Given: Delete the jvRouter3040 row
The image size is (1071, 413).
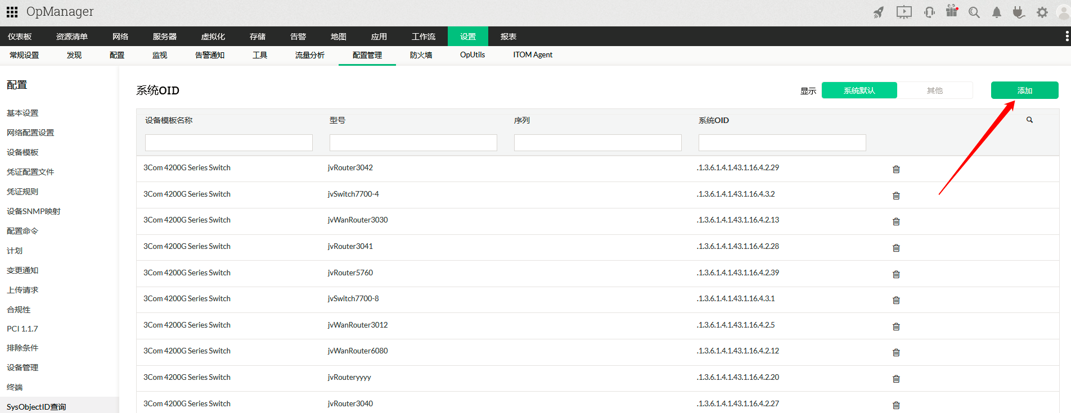Looking at the screenshot, I should coord(896,405).
